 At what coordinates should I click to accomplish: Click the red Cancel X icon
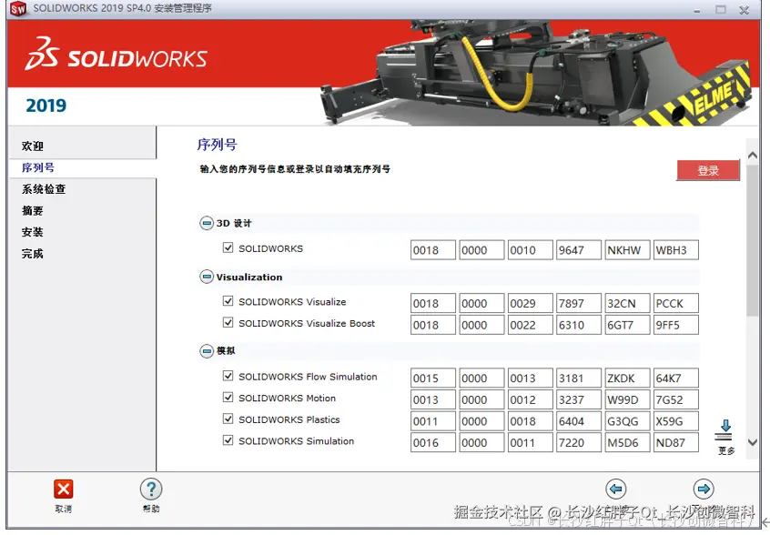coord(64,489)
